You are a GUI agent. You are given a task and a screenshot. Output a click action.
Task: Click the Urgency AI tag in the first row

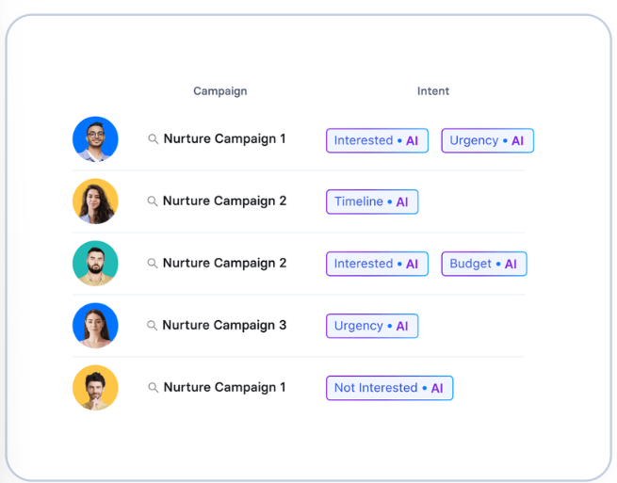click(x=487, y=140)
